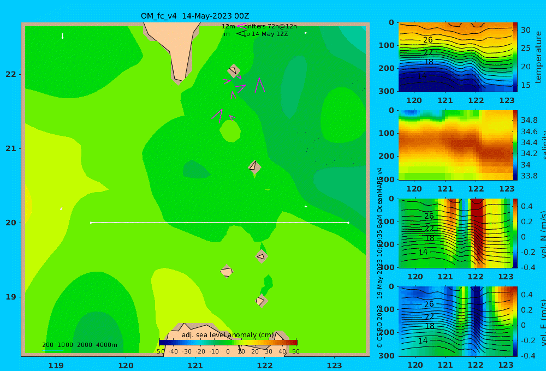Image resolution: width=546 pixels, height=371 pixels.
Task: Click the 15 tick on the temperature scale
Action: click(525, 85)
